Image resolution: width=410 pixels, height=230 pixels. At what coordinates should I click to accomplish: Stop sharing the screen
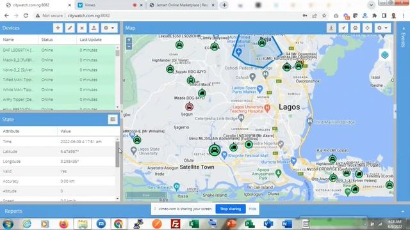pos(231,209)
